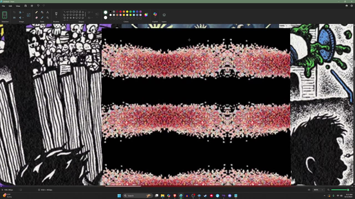Pick the purple color swatch
355x199 pixels.
pos(141,12)
